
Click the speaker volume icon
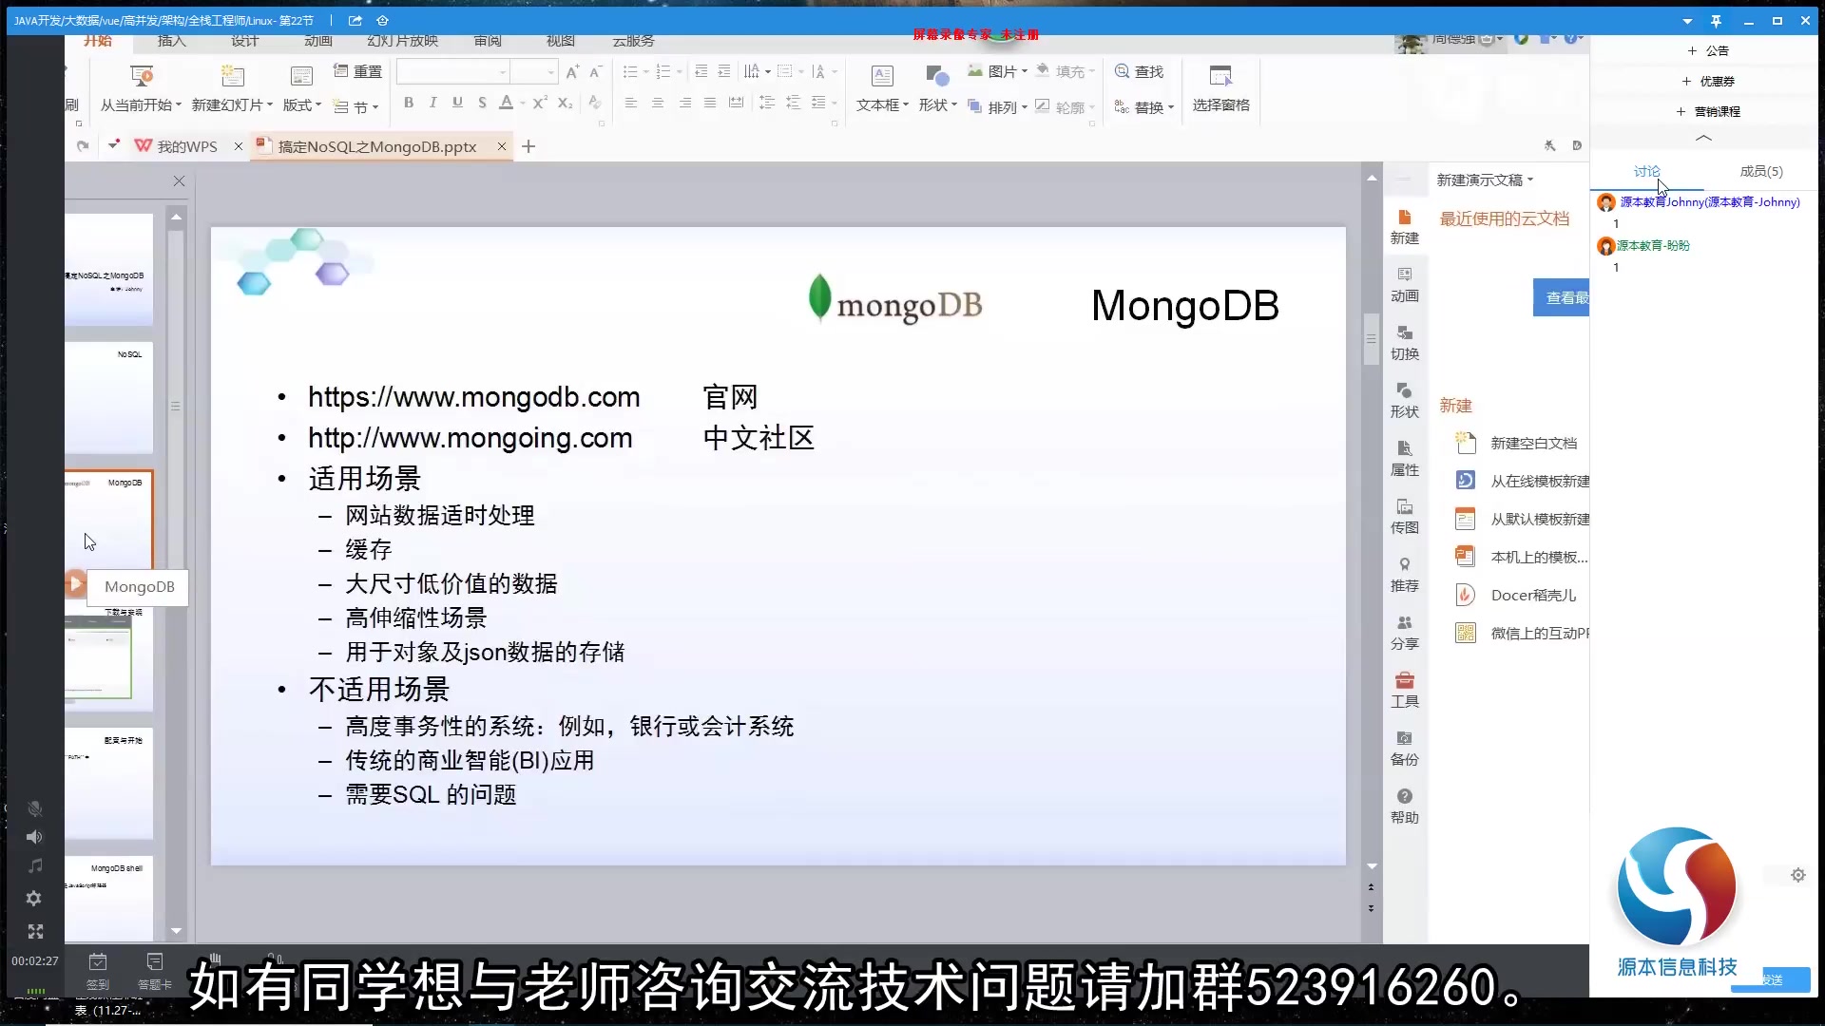point(34,837)
